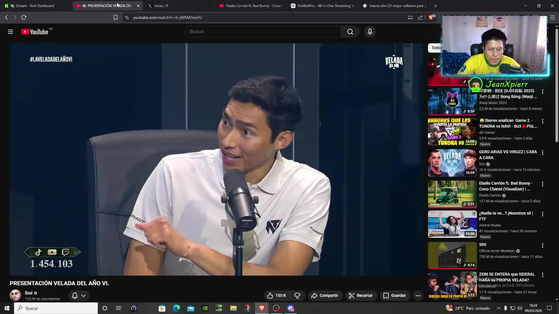Open the YouTube hamburger guide menu

10,32
